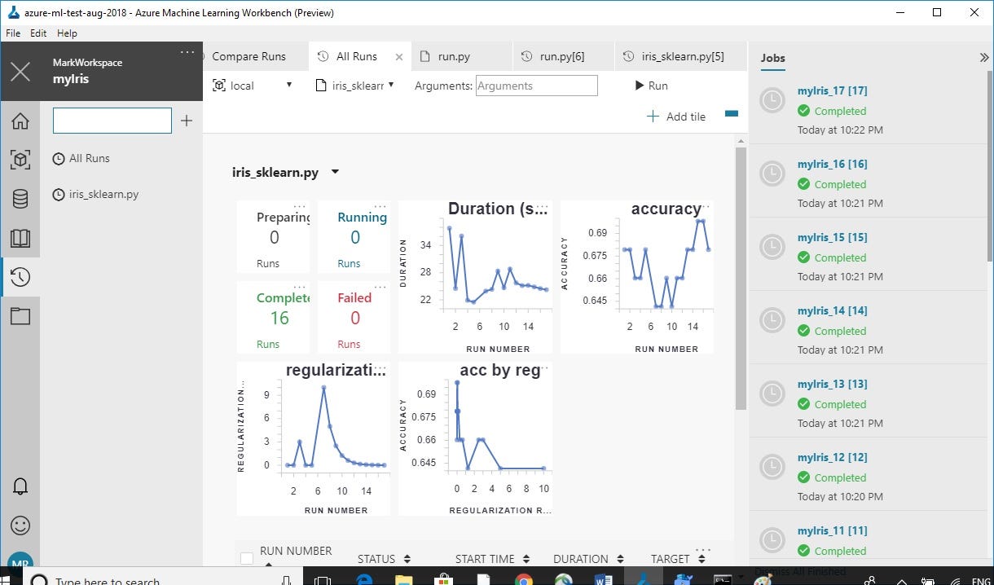Open the local compute target dropdown

point(252,86)
